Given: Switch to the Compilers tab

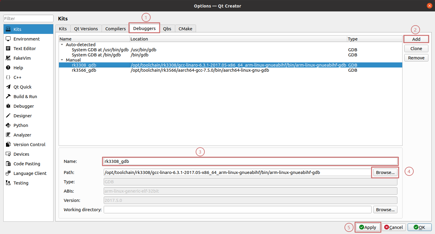Looking at the screenshot, I should (x=115, y=29).
